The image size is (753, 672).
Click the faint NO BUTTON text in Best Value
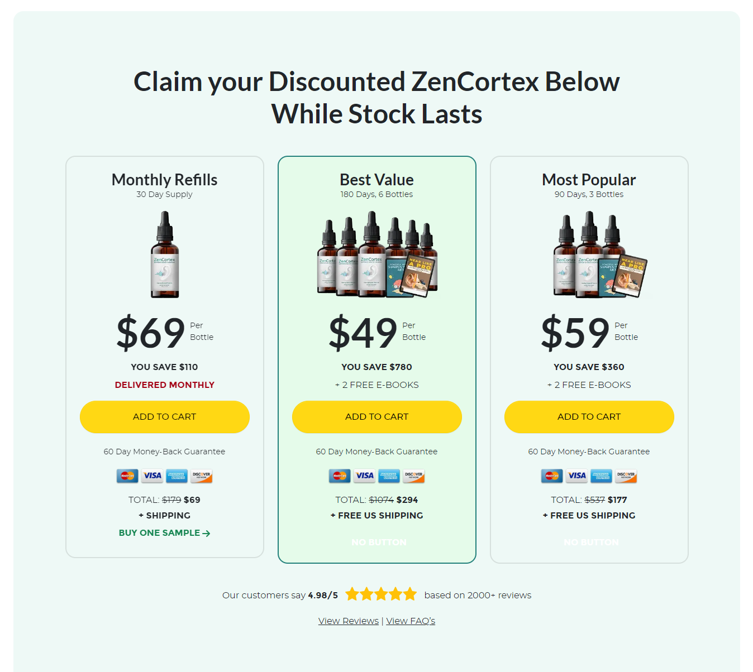379,543
